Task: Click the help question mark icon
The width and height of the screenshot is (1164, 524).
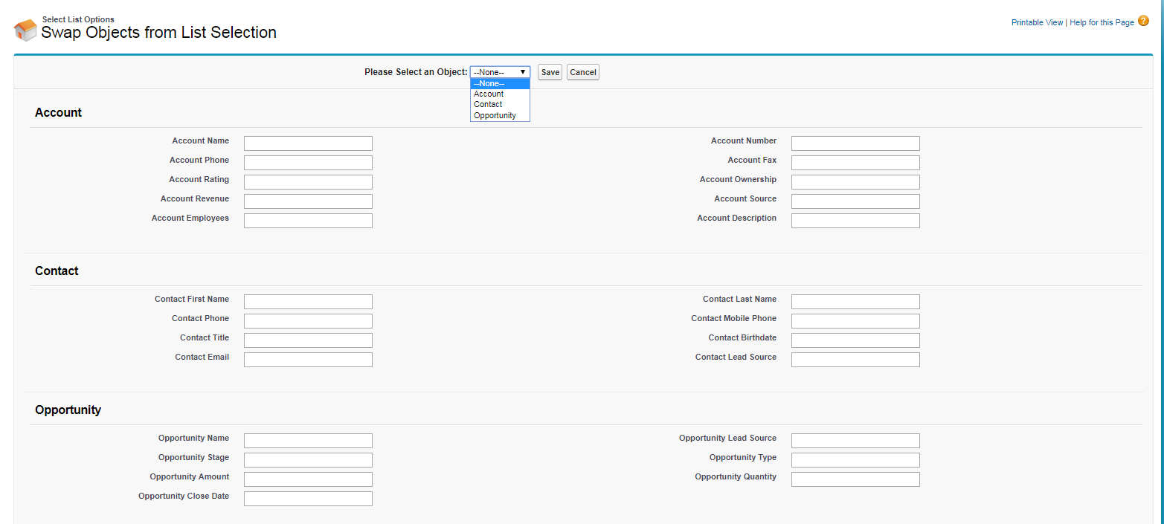Action: 1144,21
